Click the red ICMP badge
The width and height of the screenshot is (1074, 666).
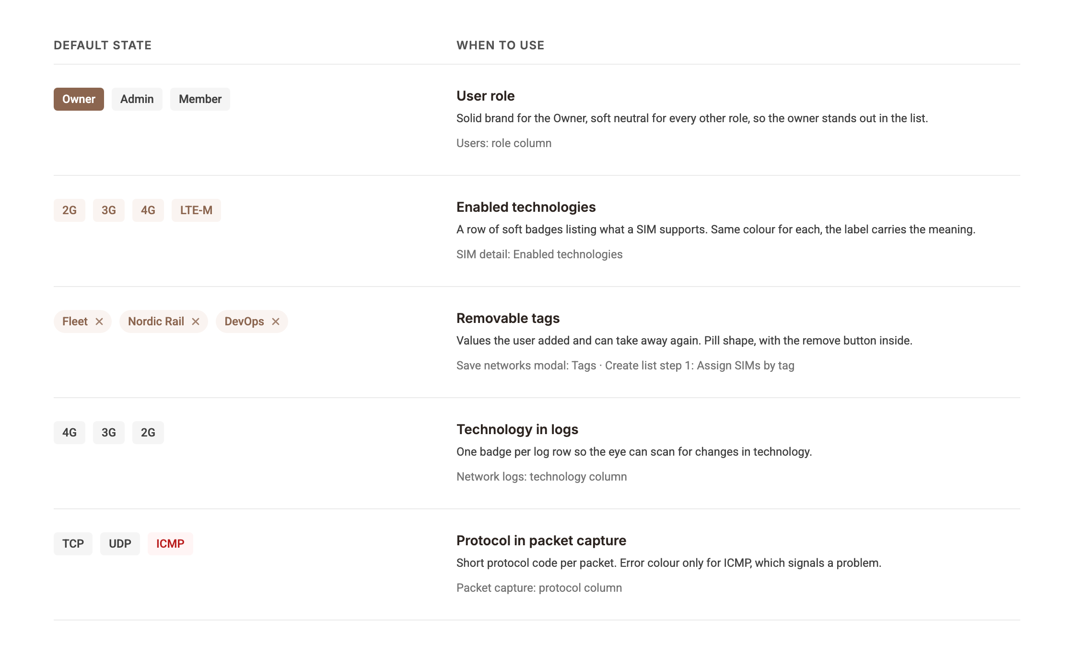click(170, 544)
